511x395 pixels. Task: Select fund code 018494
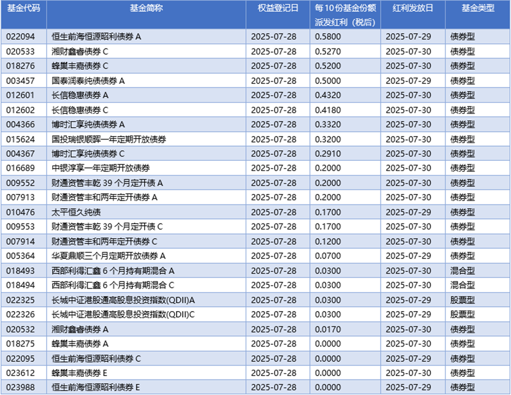click(21, 286)
